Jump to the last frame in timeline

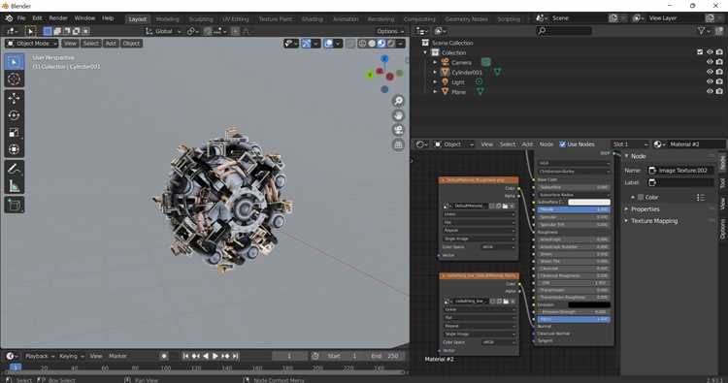[236, 356]
